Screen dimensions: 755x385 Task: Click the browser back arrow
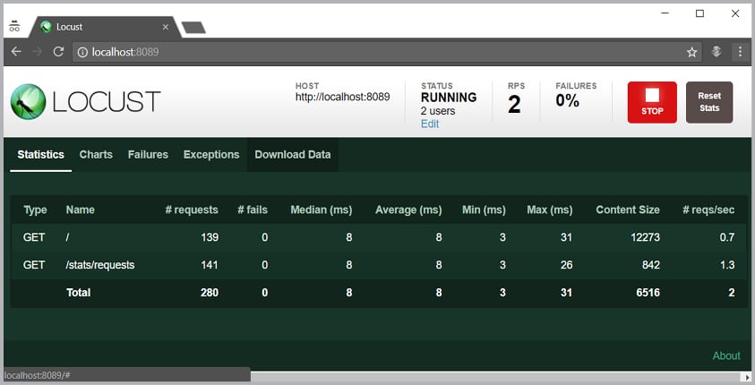coord(16,52)
